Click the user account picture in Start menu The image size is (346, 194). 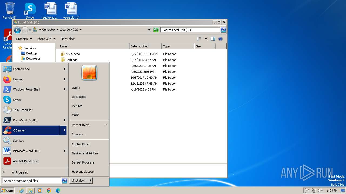(89, 73)
